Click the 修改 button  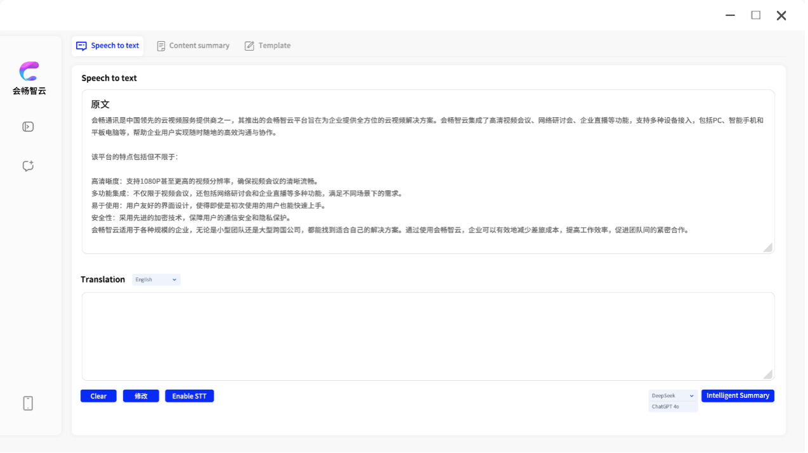(x=141, y=396)
